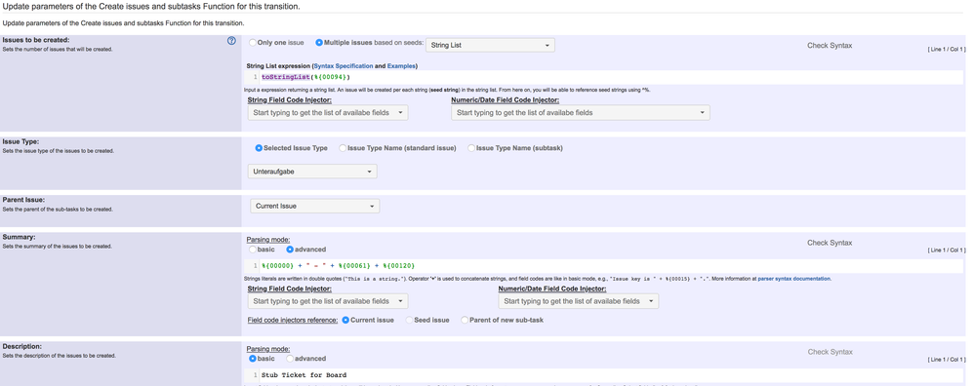Viewport: 974px width, 386px height.
Task: Open Summary's Numeric/Date Field Code Injector dropdown
Action: pos(579,301)
